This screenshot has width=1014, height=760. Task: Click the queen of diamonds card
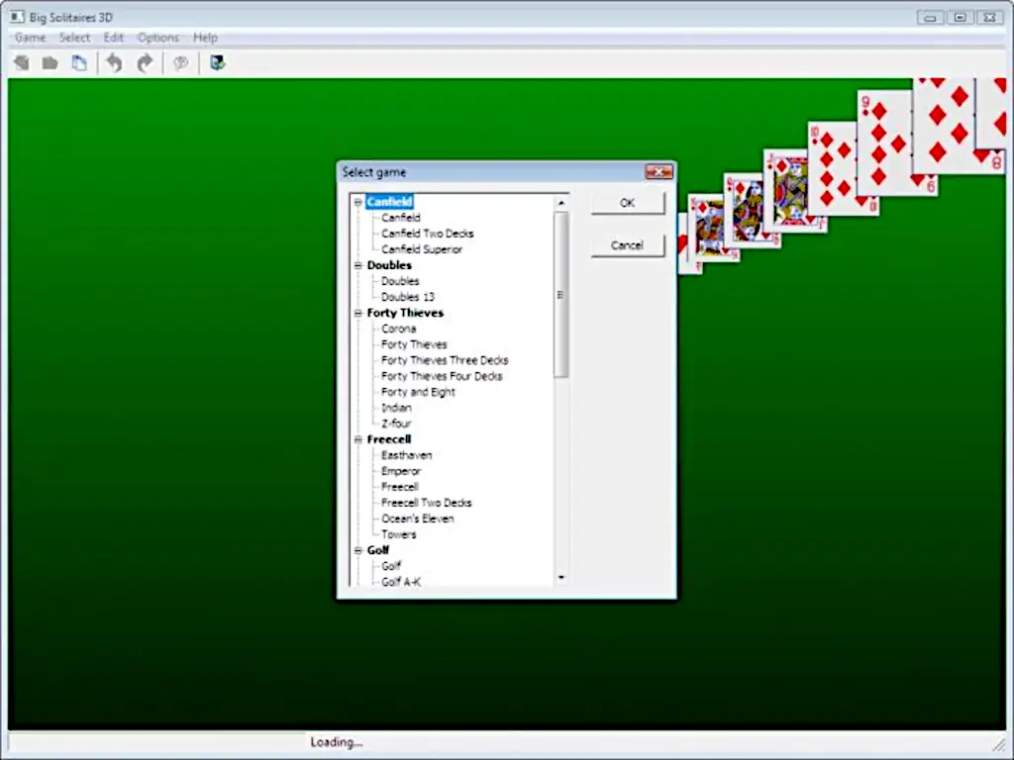point(743,210)
